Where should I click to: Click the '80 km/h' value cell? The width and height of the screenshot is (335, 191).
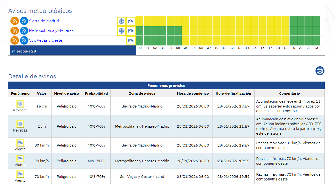click(42, 145)
